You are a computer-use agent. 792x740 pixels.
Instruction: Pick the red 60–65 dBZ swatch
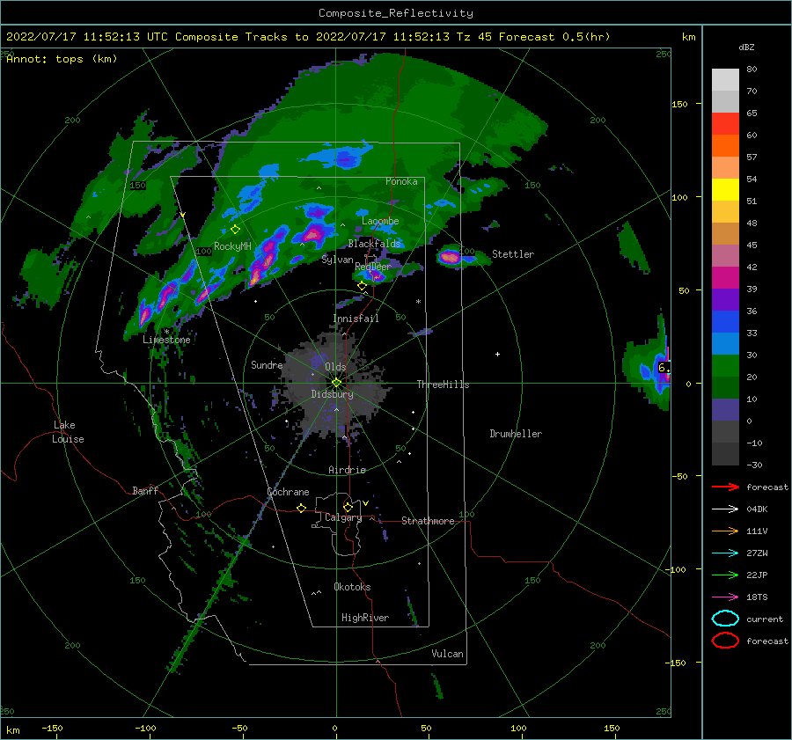[725, 124]
